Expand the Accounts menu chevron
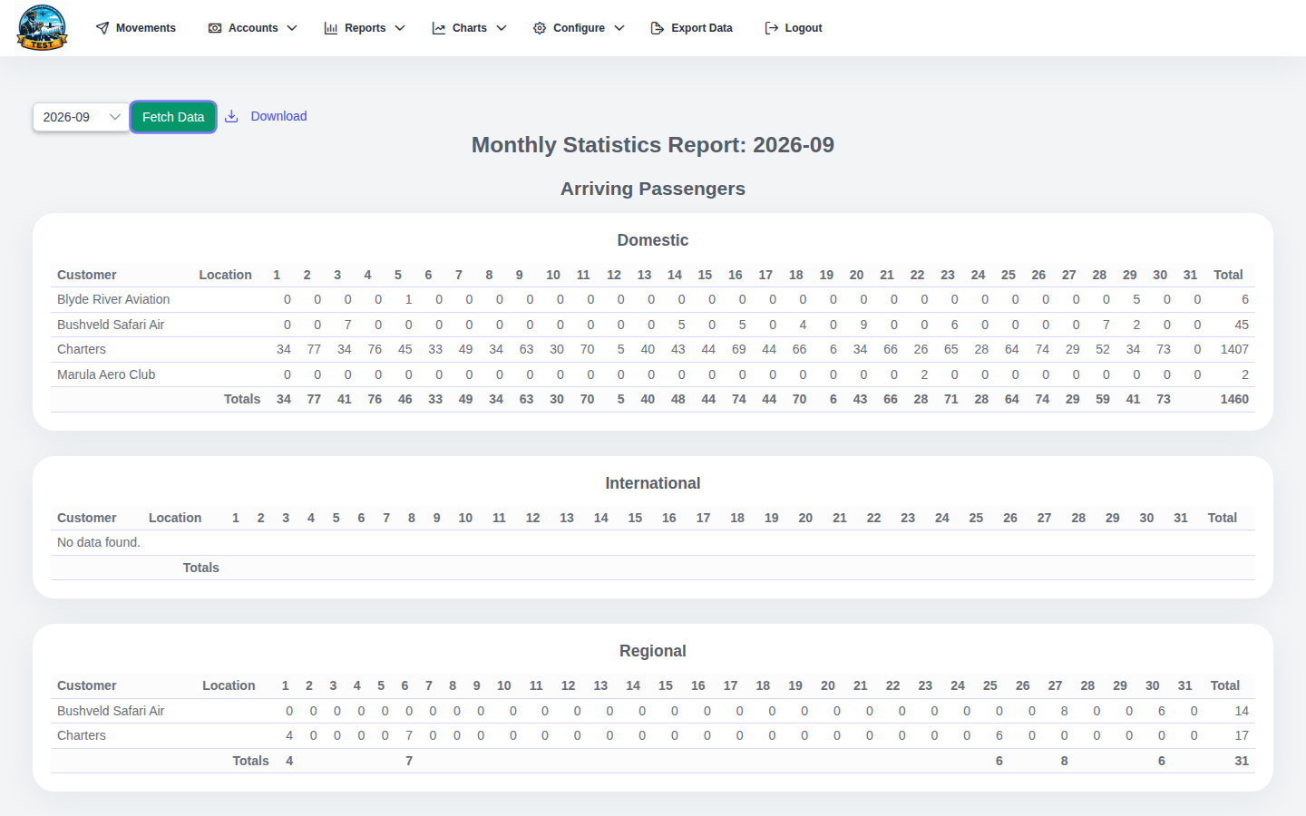 point(292,28)
